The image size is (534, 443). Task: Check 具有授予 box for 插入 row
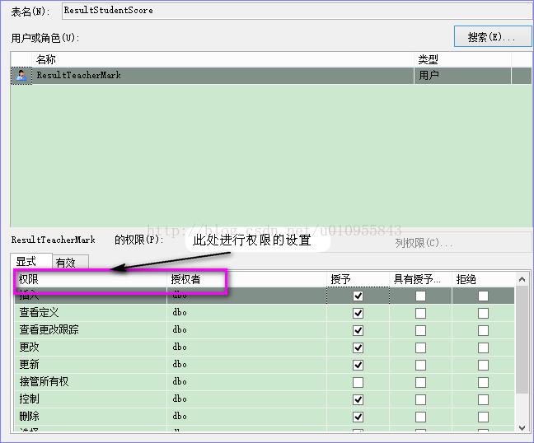pos(420,296)
